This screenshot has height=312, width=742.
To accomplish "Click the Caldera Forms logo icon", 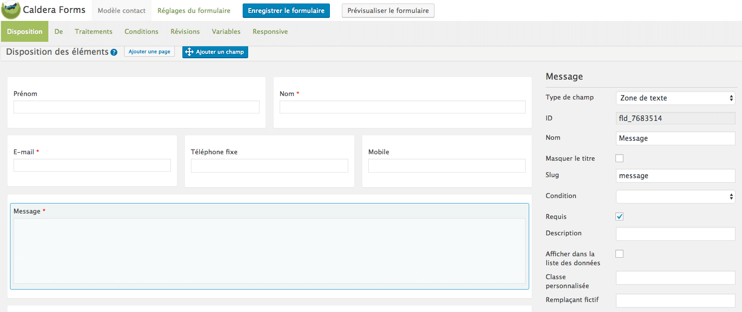I will point(10,10).
